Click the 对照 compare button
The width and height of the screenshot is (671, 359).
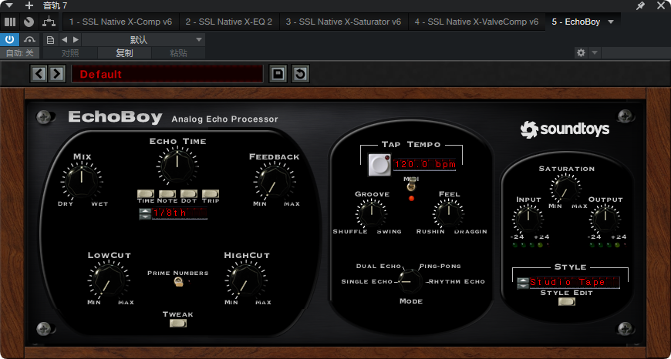71,53
